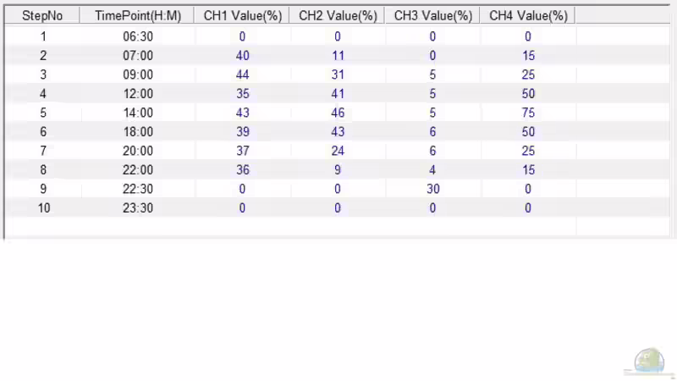Click the CH1 value 40 in step 2

tap(242, 56)
